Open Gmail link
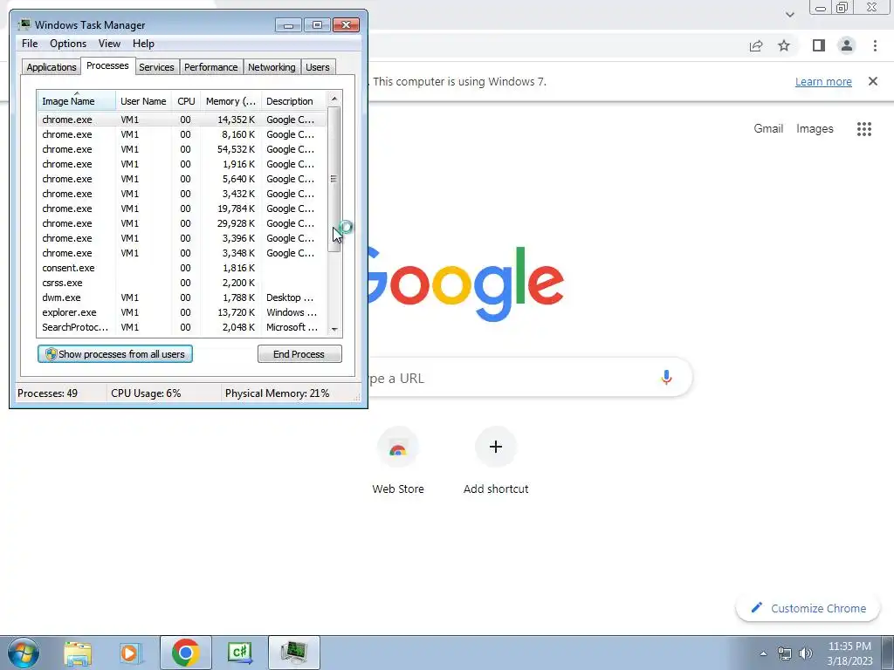The image size is (894, 670). pyautogui.click(x=768, y=129)
